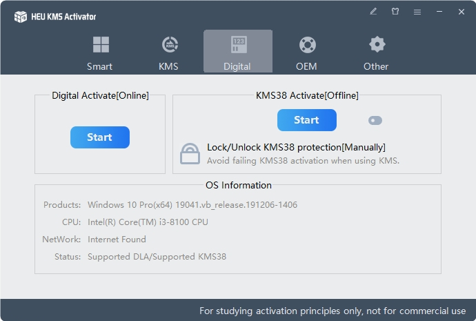Image resolution: width=476 pixels, height=321 pixels.
Task: Toggle the switch next to KMS38 Start
Action: click(375, 121)
